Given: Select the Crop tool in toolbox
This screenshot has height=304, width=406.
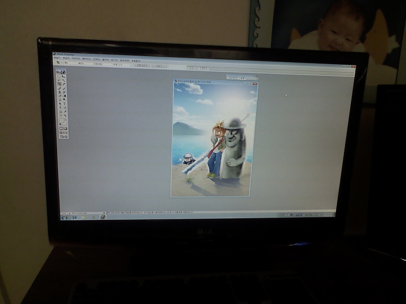Looking at the screenshot, I should (59, 84).
